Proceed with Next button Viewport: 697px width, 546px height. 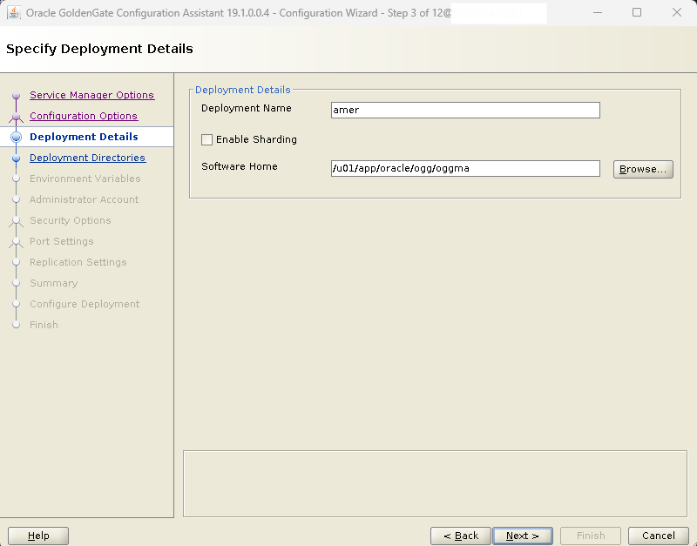(x=523, y=536)
